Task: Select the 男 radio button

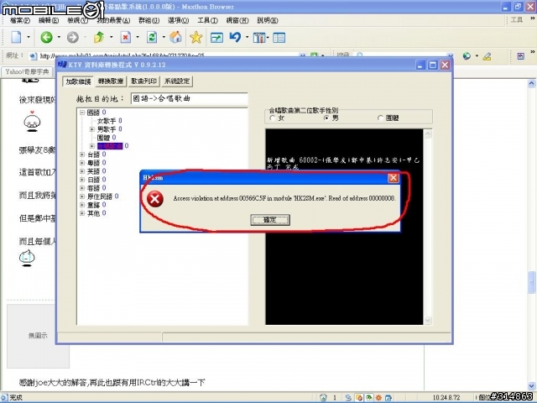Action: [326, 118]
